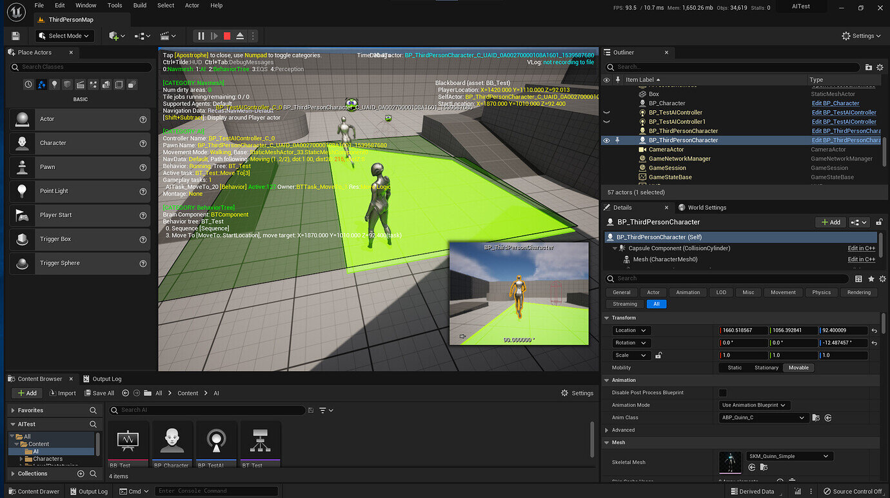Collapse the Transform section
Screen dimensions: 890x498
point(606,318)
